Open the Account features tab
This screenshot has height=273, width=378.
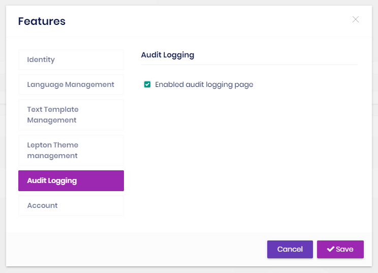click(71, 205)
